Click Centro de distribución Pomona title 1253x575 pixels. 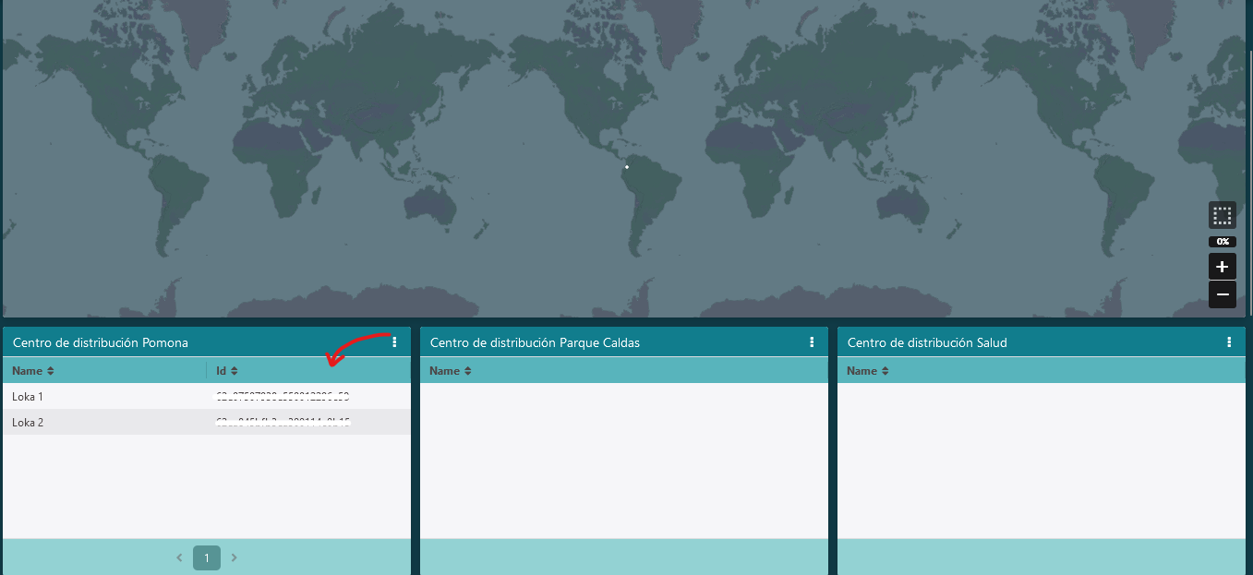[x=101, y=342]
